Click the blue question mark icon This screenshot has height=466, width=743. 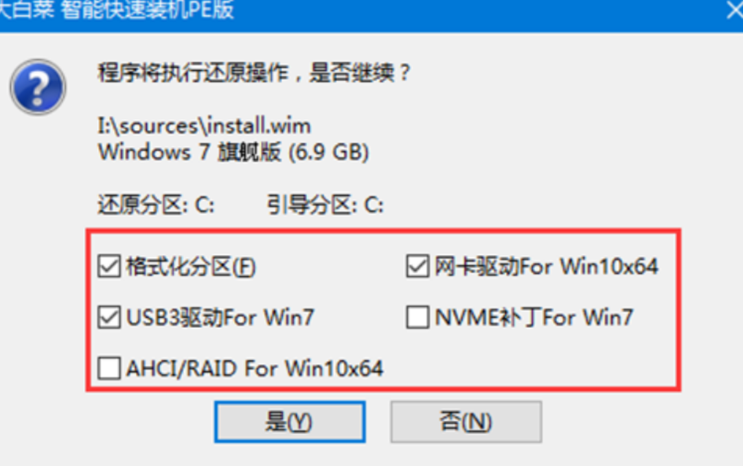[x=38, y=87]
